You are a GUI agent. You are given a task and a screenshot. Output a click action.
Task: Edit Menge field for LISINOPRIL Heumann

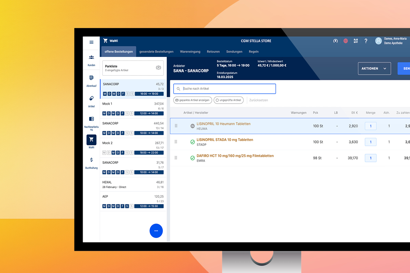(371, 126)
